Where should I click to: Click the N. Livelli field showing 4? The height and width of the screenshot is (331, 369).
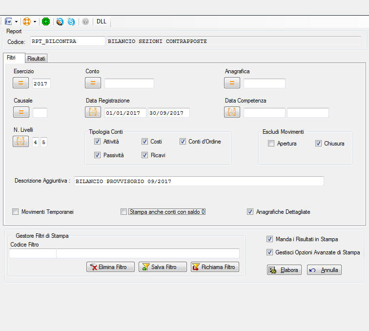pos(36,142)
